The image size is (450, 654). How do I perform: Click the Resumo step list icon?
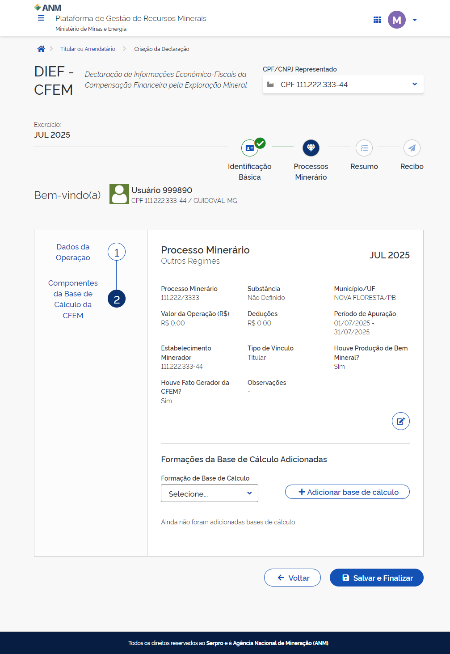(x=364, y=148)
